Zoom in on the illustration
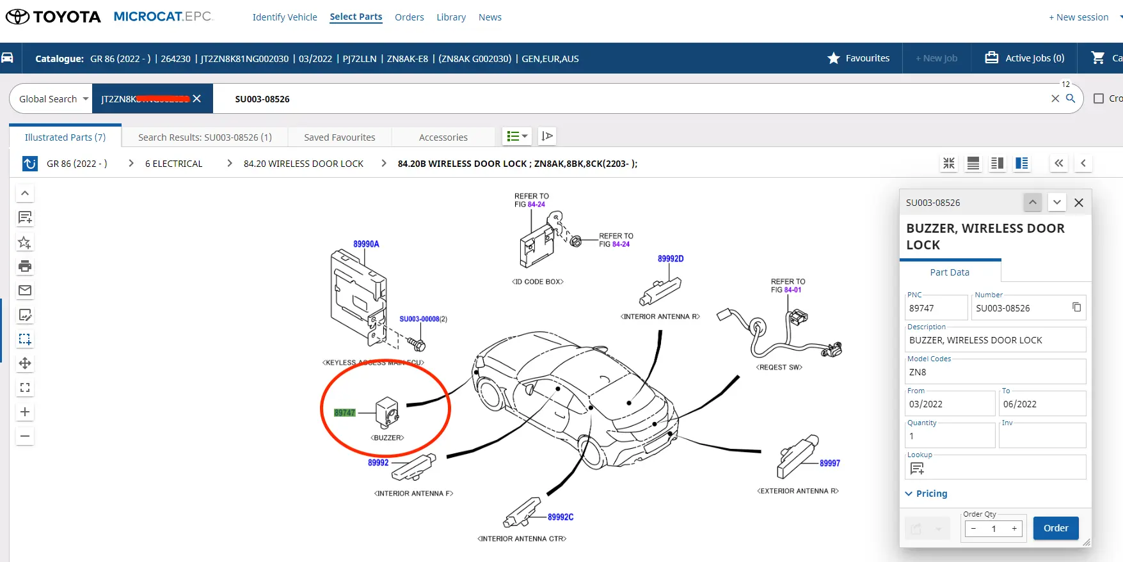 (x=25, y=412)
